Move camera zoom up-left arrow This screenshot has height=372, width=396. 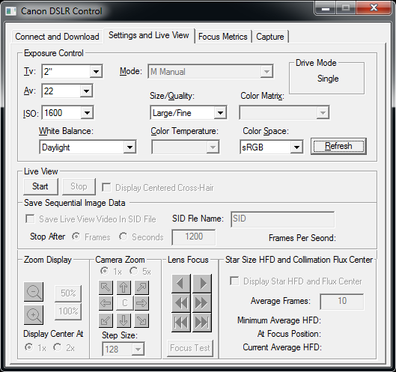[x=106, y=287]
